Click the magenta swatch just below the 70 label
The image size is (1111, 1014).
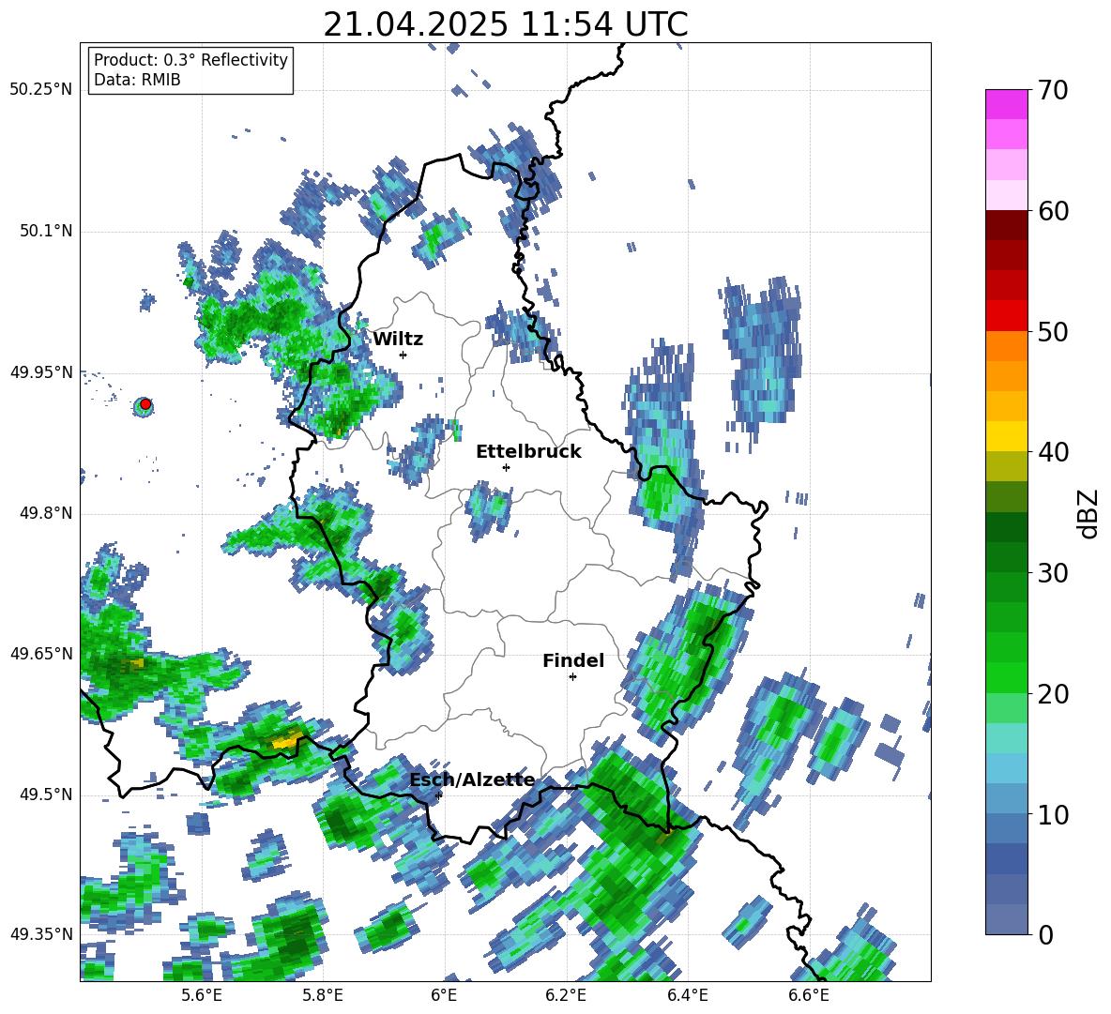pyautogui.click(x=1006, y=104)
